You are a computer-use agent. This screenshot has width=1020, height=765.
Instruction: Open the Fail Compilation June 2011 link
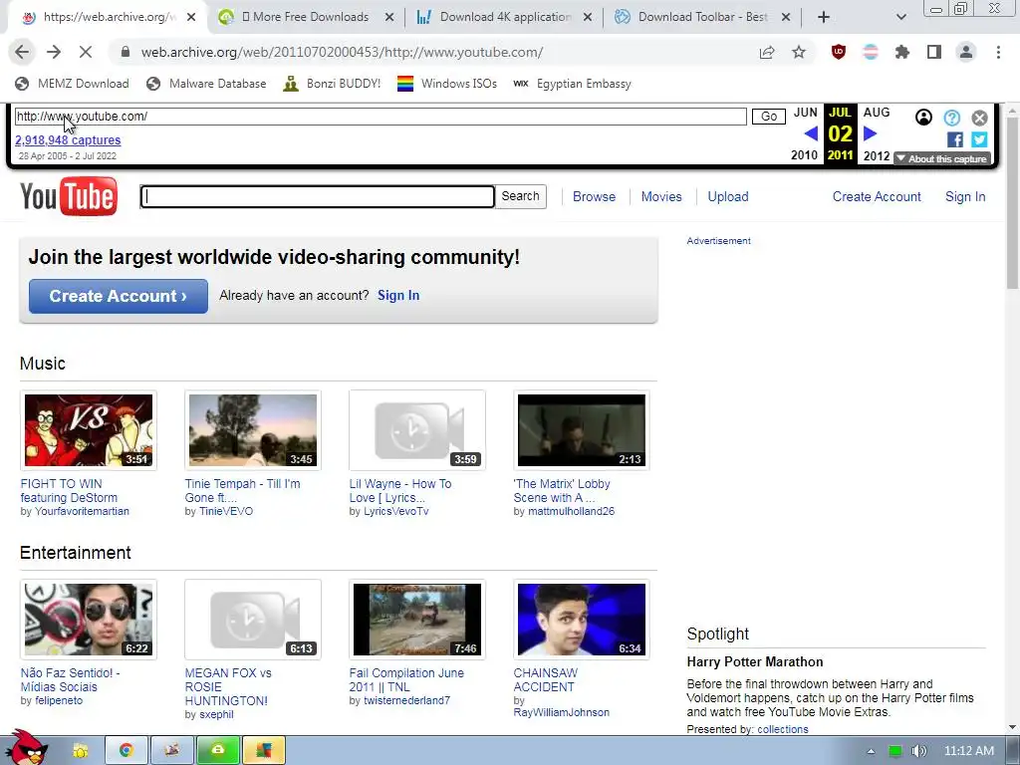click(x=406, y=679)
